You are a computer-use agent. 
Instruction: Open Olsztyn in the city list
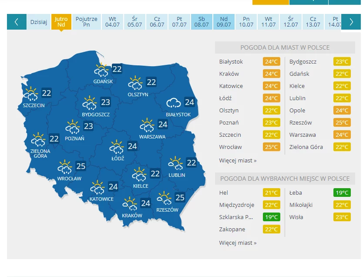click(x=229, y=111)
